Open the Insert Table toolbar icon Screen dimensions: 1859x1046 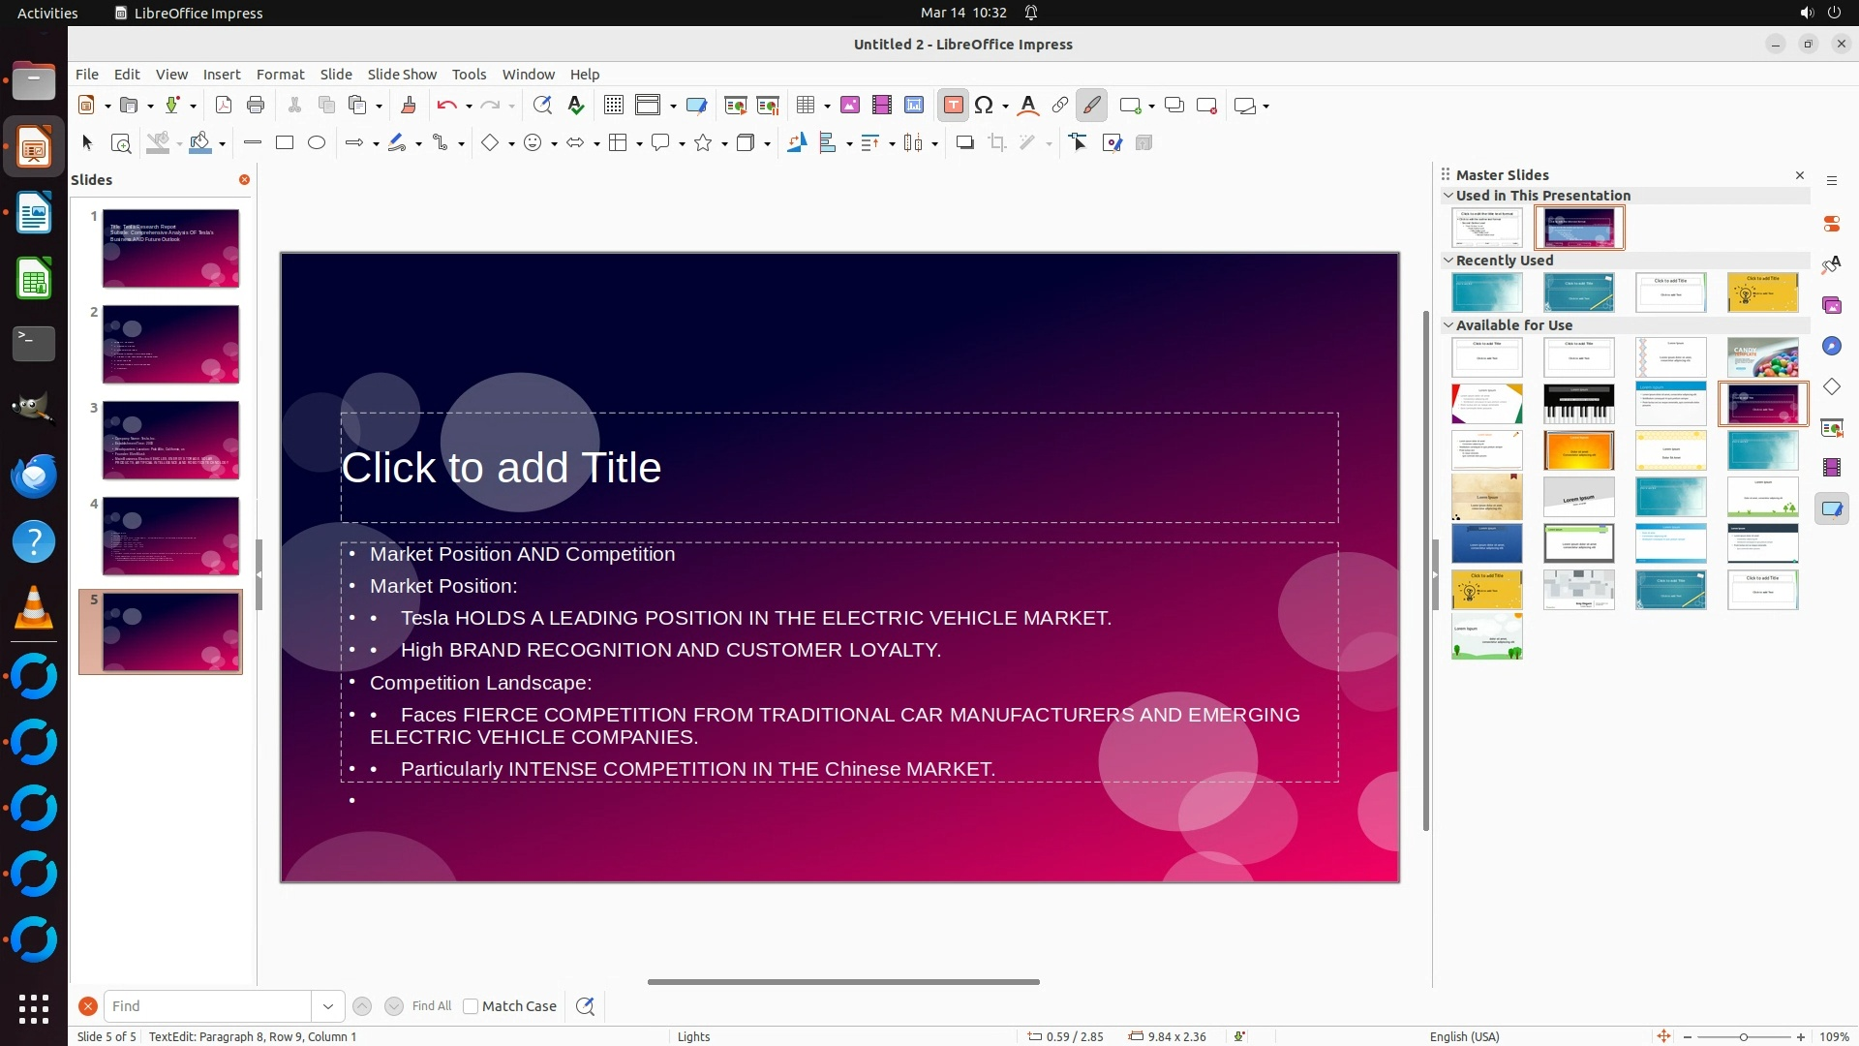(805, 106)
